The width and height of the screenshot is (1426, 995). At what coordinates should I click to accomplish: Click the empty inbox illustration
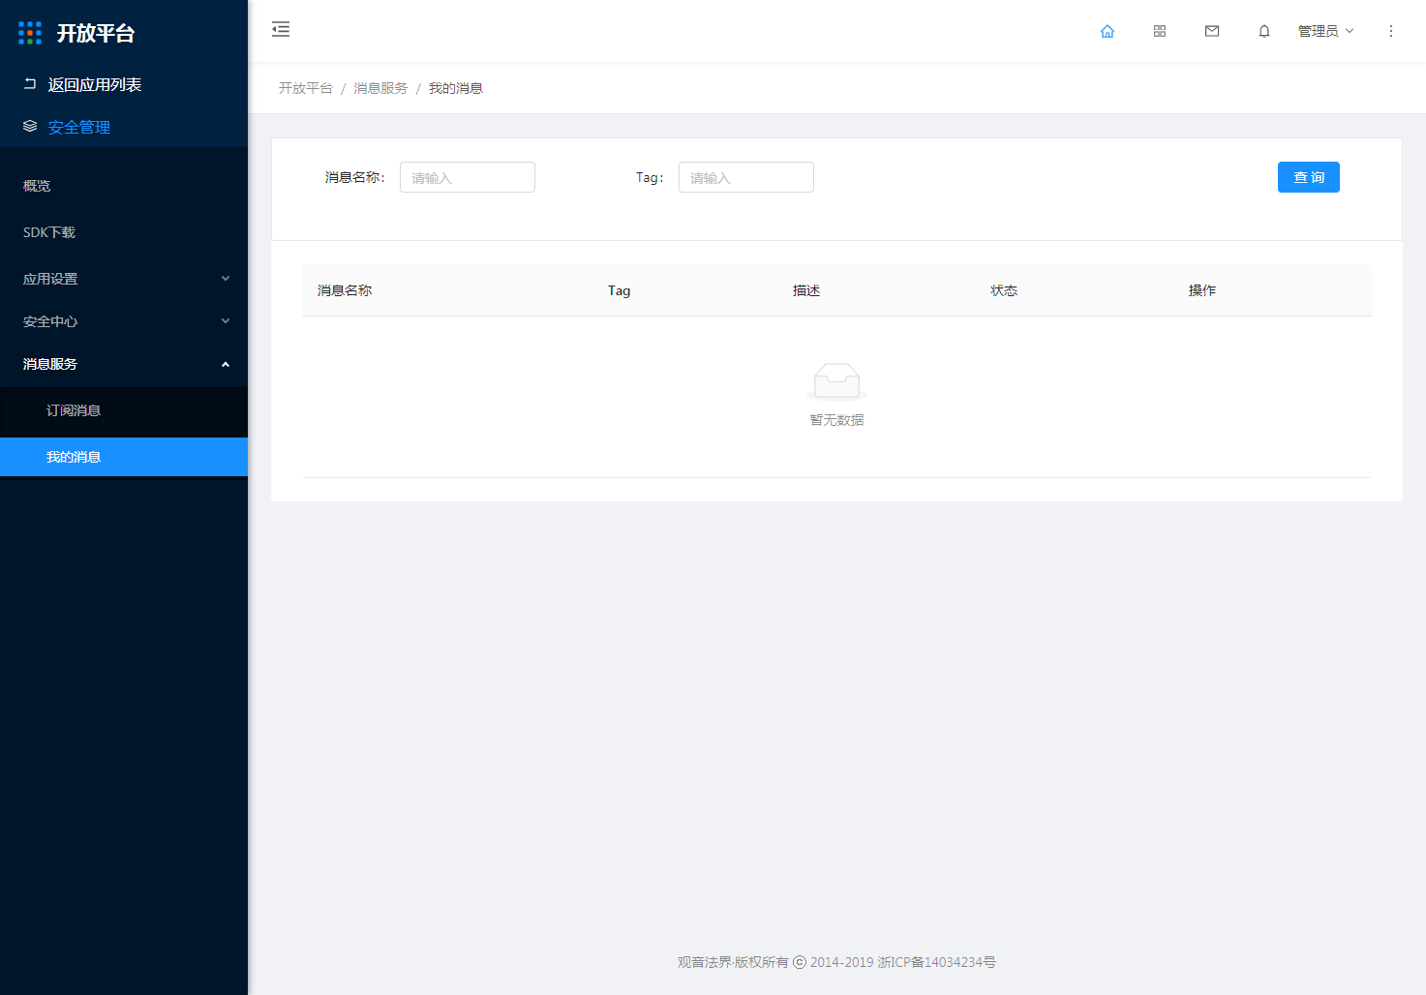point(837,381)
